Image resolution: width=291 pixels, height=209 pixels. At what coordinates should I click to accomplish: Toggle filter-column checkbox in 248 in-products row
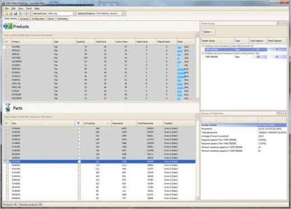pyautogui.click(x=79, y=128)
